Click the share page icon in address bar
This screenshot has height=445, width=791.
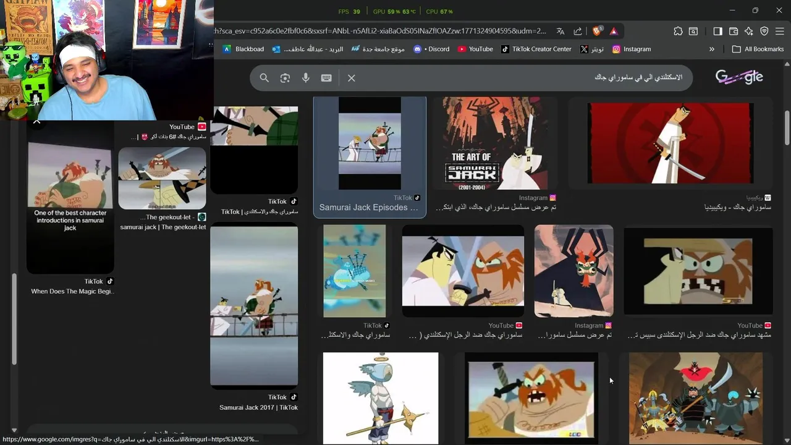pos(578,31)
